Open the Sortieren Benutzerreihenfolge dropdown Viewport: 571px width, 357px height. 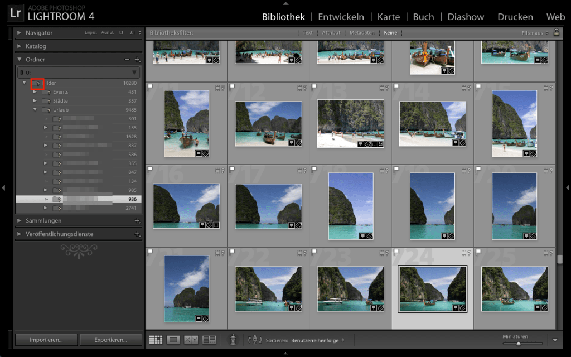(315, 340)
